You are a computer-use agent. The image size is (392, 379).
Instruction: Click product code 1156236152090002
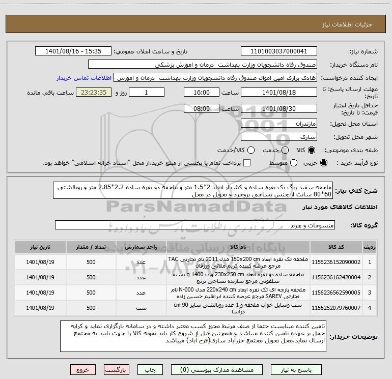pyautogui.click(x=336, y=262)
